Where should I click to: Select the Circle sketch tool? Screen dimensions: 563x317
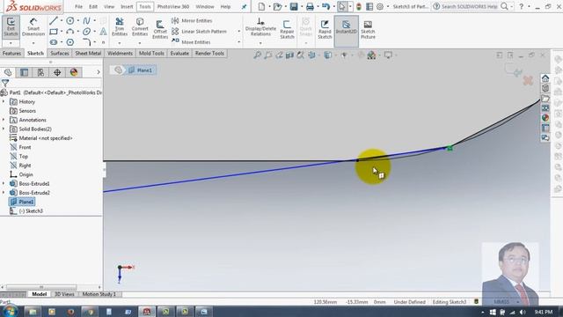point(70,21)
